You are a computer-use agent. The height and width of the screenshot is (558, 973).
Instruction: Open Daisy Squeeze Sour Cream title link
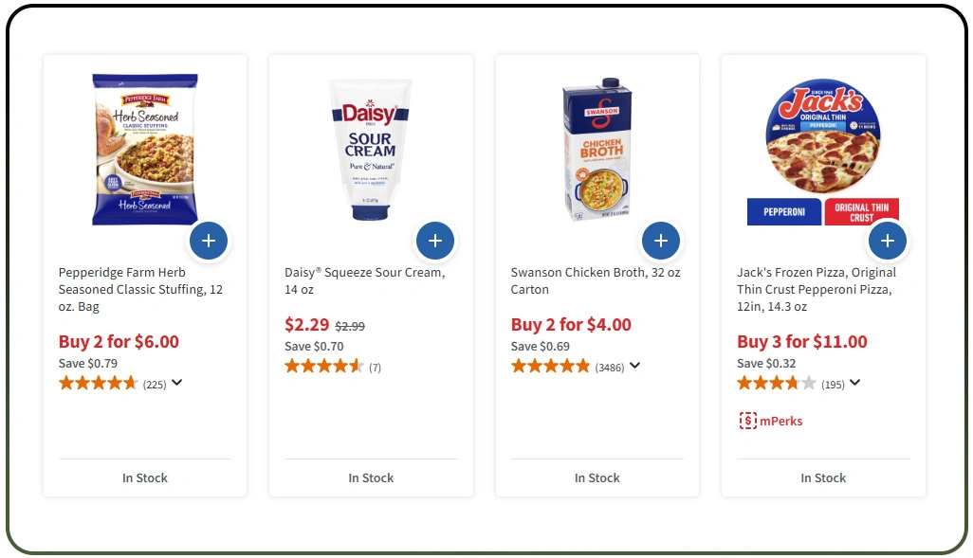(364, 280)
